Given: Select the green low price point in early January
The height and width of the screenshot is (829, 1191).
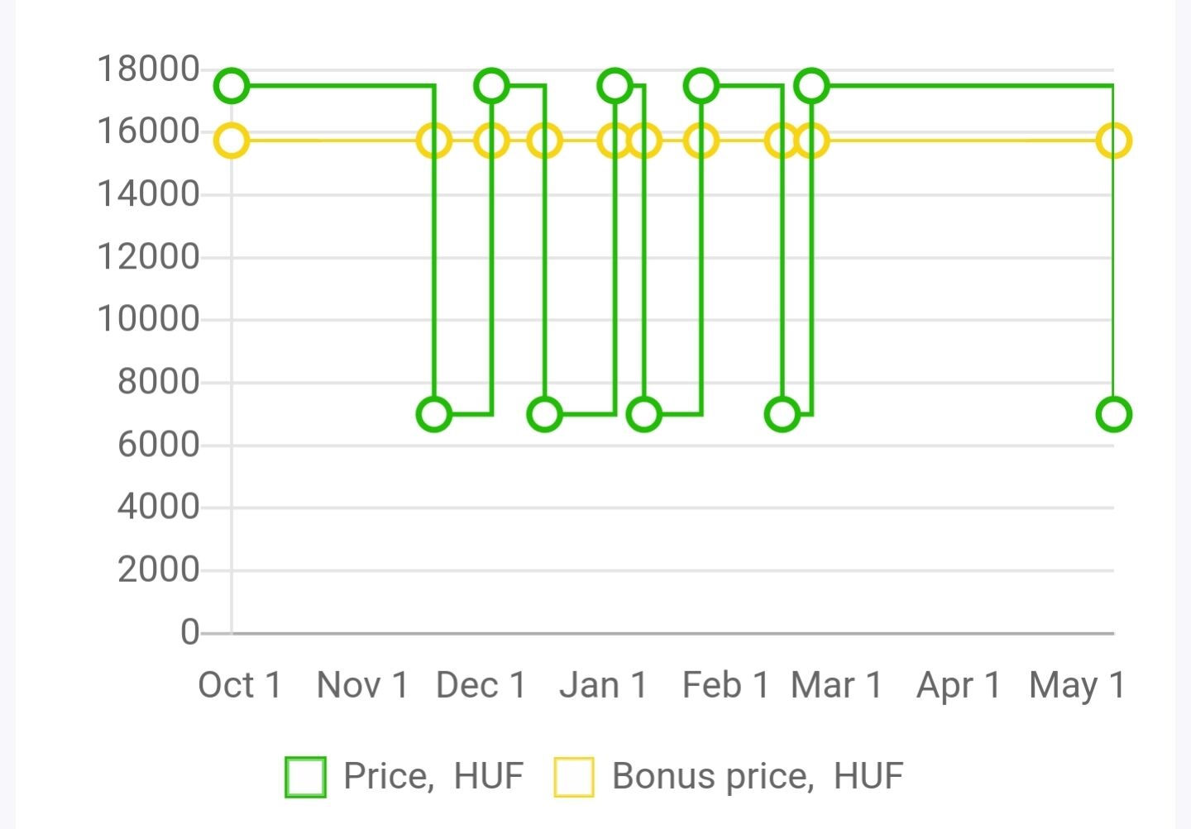Looking at the screenshot, I should pyautogui.click(x=643, y=414).
